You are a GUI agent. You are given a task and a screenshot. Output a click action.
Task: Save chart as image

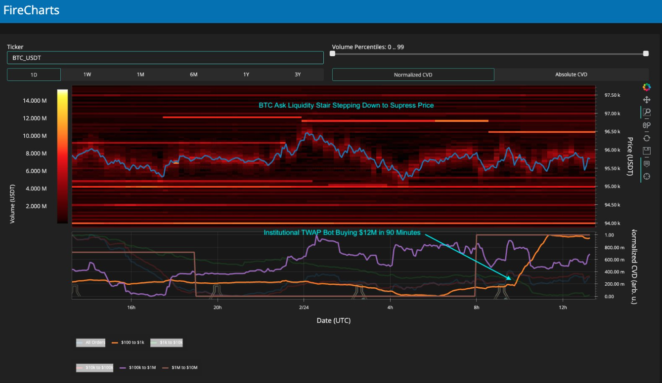[646, 151]
